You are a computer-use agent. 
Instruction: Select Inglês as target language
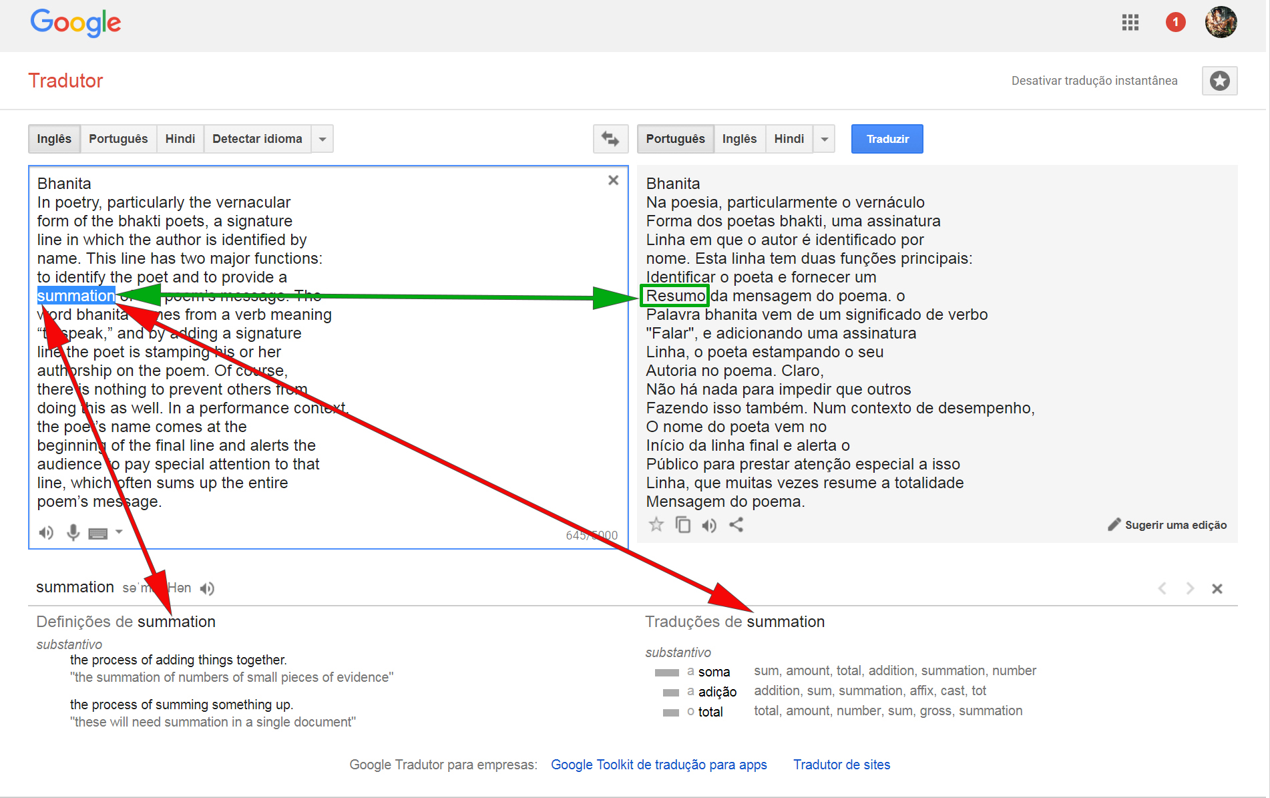click(739, 139)
